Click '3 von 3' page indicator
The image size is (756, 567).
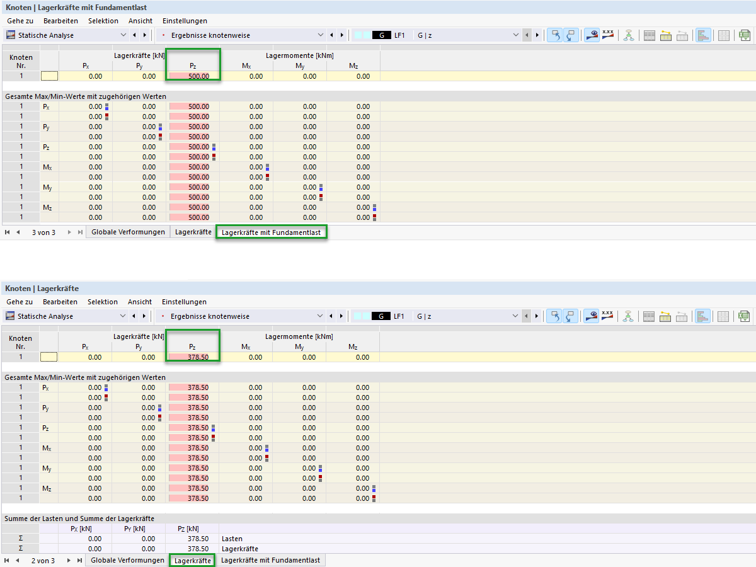43,232
